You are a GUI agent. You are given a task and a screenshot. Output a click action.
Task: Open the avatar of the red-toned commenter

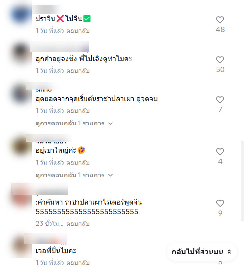tap(21, 196)
